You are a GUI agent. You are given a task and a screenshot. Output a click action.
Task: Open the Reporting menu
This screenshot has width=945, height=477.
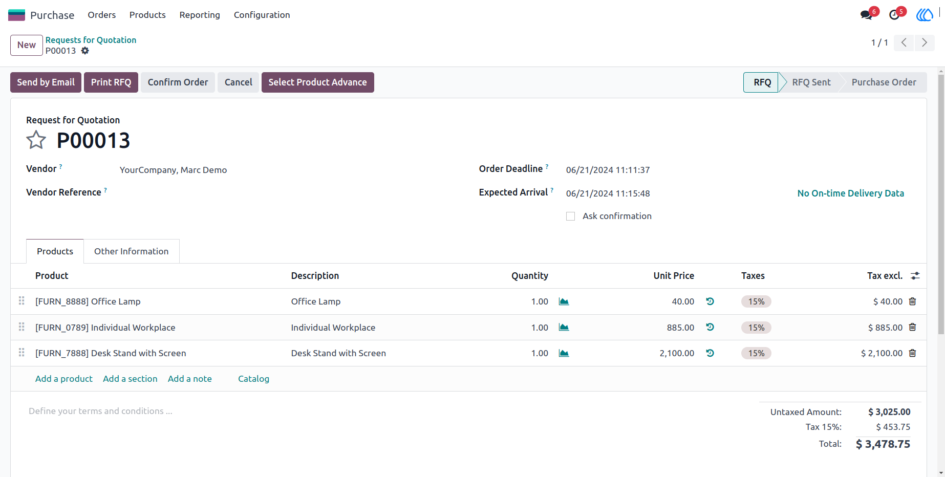click(200, 15)
